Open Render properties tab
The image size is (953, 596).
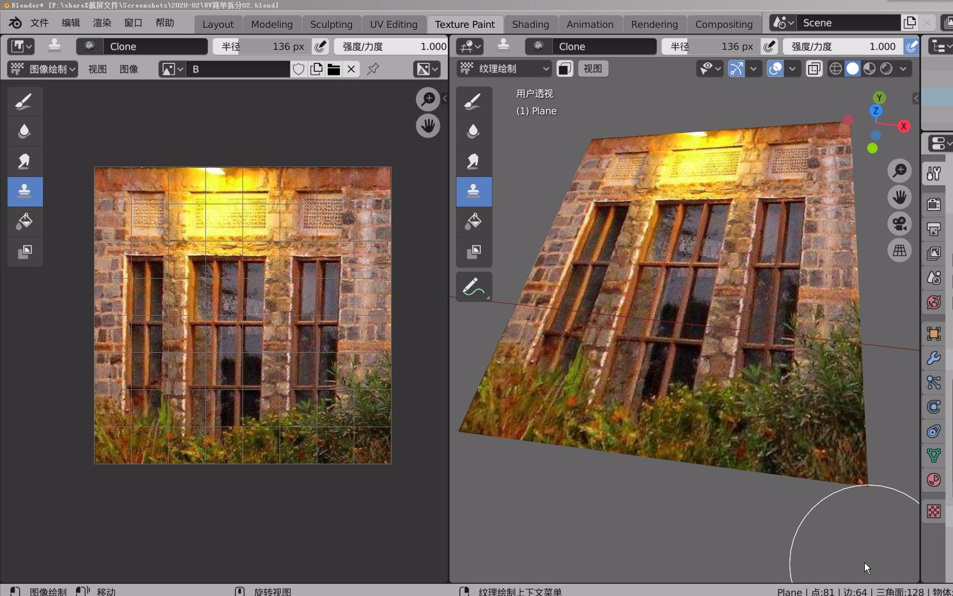[934, 204]
